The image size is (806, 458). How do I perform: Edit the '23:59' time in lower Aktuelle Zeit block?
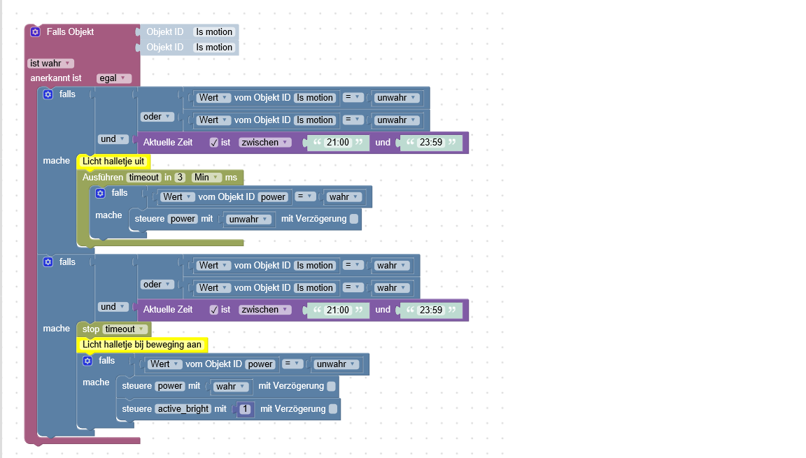tap(431, 310)
